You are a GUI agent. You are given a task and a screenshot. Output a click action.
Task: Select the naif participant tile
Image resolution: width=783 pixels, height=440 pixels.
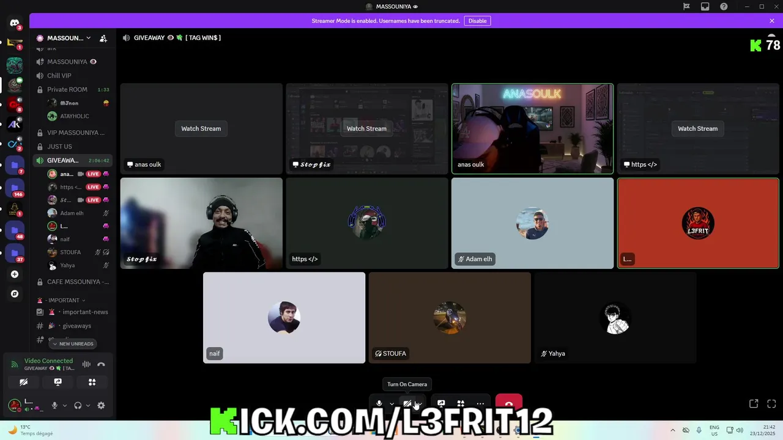click(x=284, y=318)
